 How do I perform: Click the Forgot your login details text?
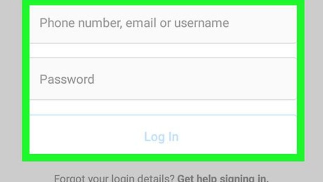[114, 178]
